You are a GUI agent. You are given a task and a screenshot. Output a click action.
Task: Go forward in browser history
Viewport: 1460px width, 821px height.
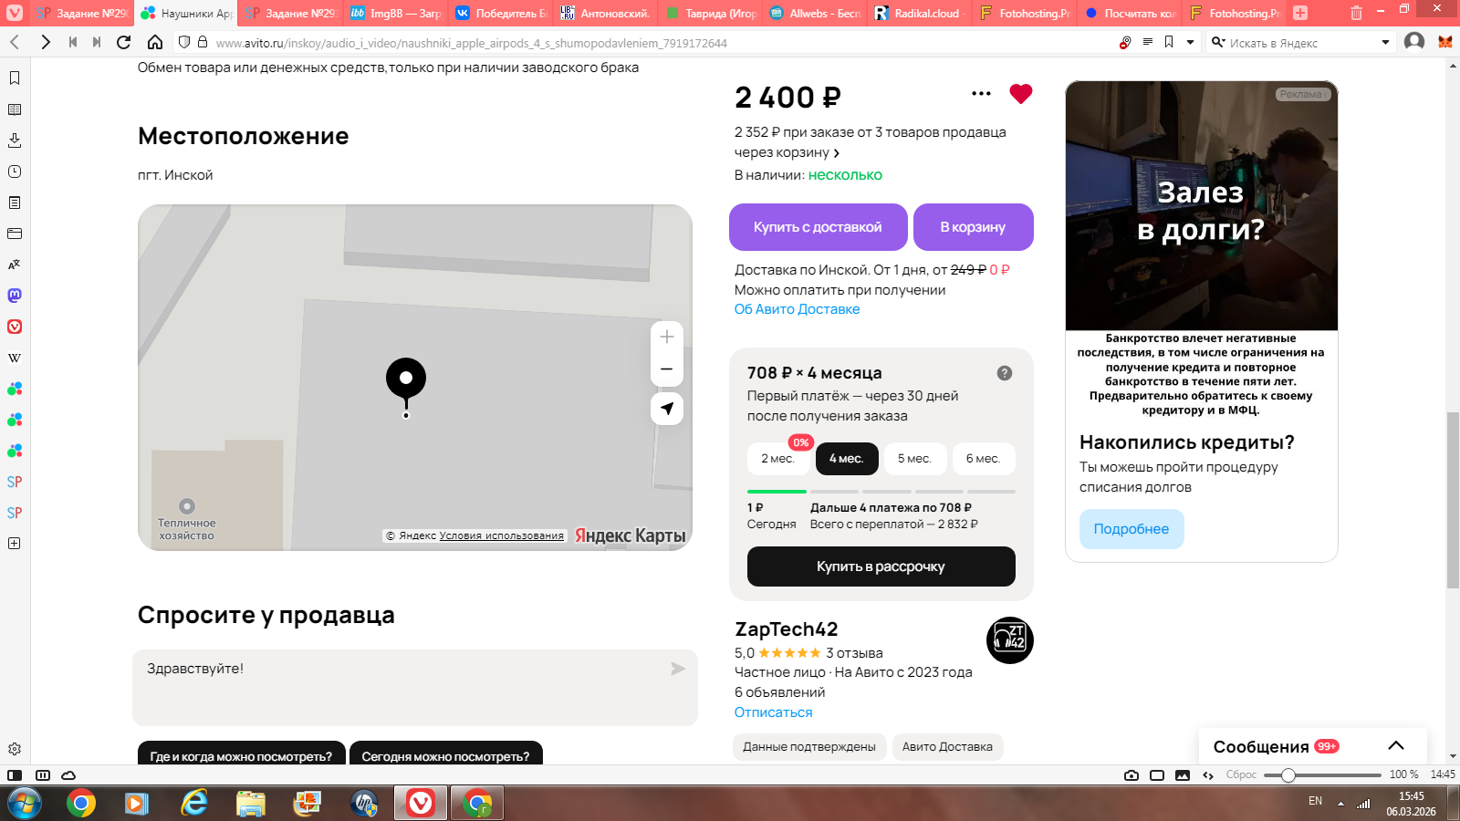pyautogui.click(x=46, y=42)
